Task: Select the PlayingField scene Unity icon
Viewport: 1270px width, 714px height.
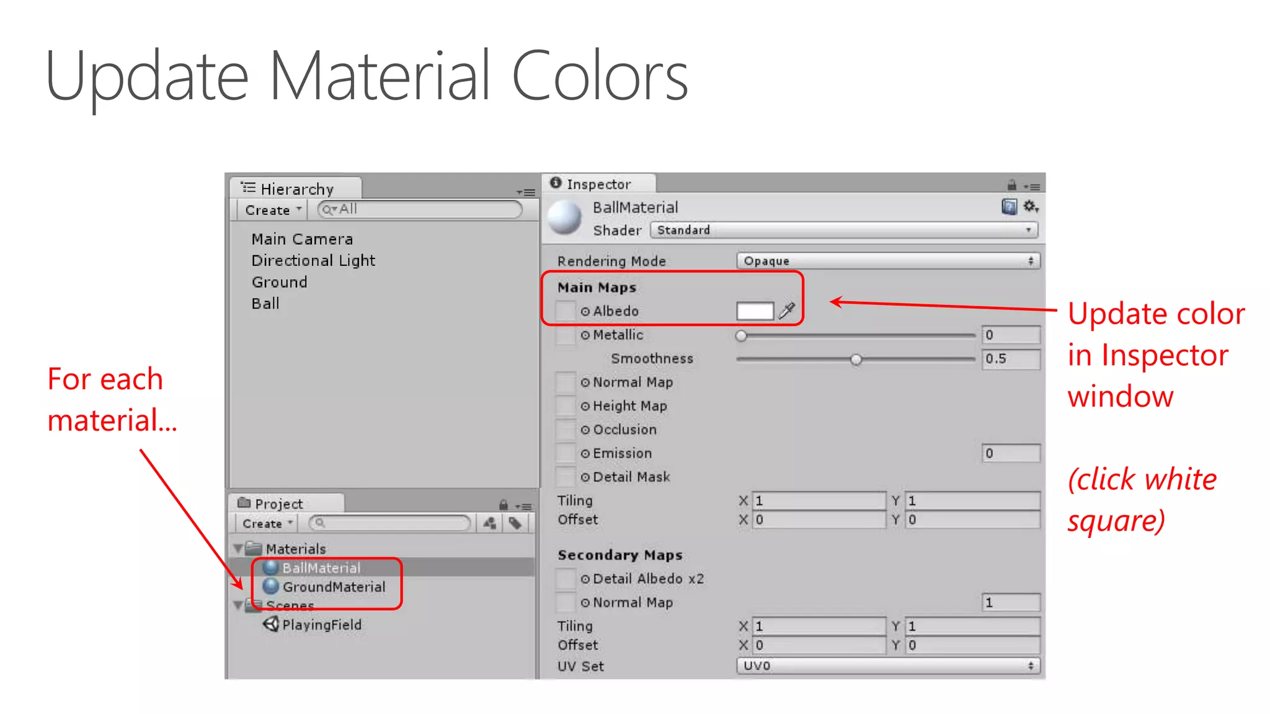Action: coord(270,624)
